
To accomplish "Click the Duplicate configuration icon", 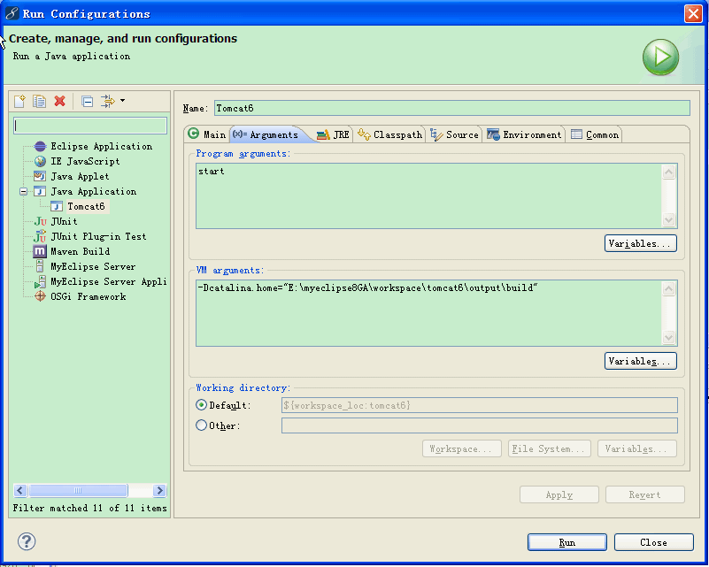I will click(x=40, y=101).
